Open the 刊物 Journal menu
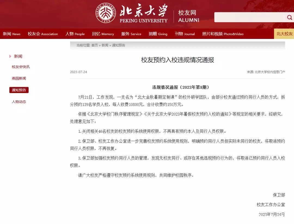The height and width of the screenshot is (224, 294). click(185, 34)
